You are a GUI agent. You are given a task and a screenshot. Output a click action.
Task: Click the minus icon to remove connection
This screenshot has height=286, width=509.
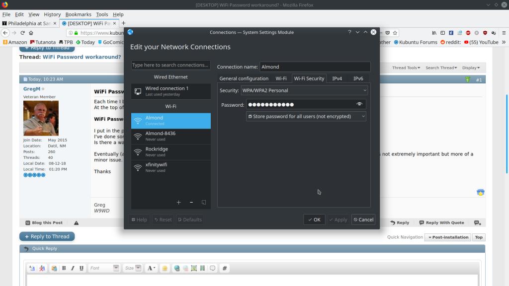click(191, 203)
